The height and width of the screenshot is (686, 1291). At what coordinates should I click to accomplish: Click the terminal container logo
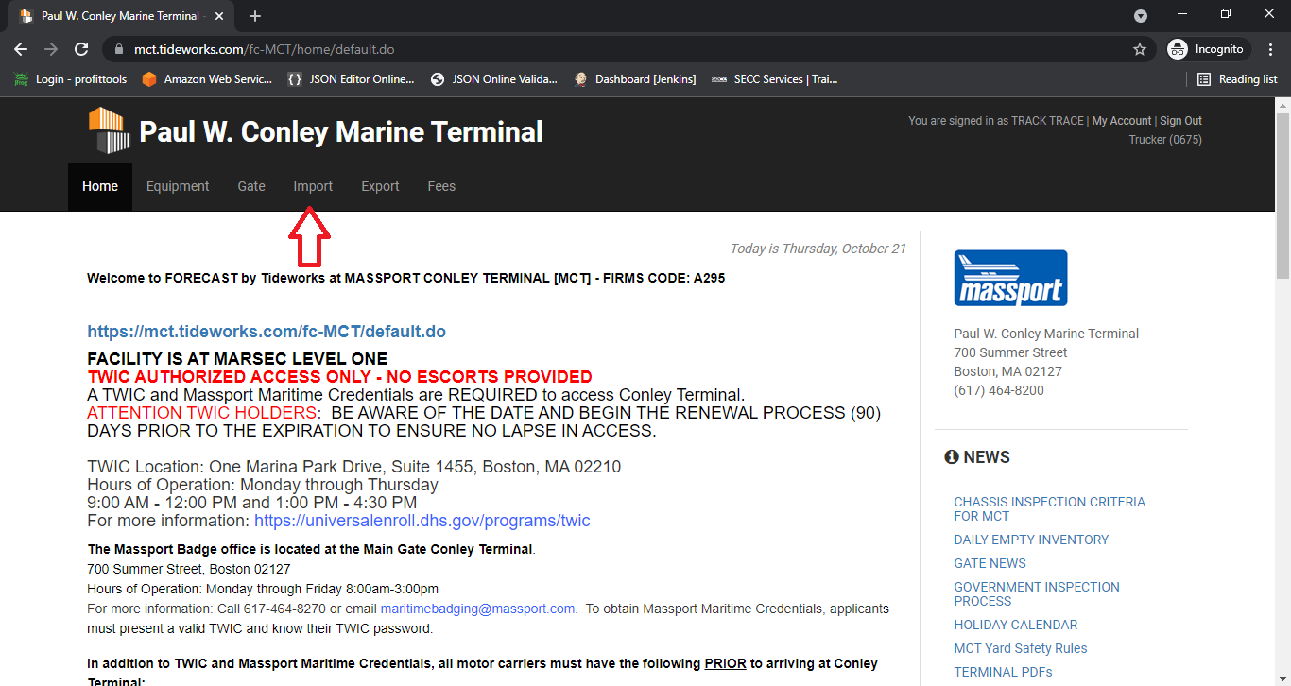tap(109, 130)
